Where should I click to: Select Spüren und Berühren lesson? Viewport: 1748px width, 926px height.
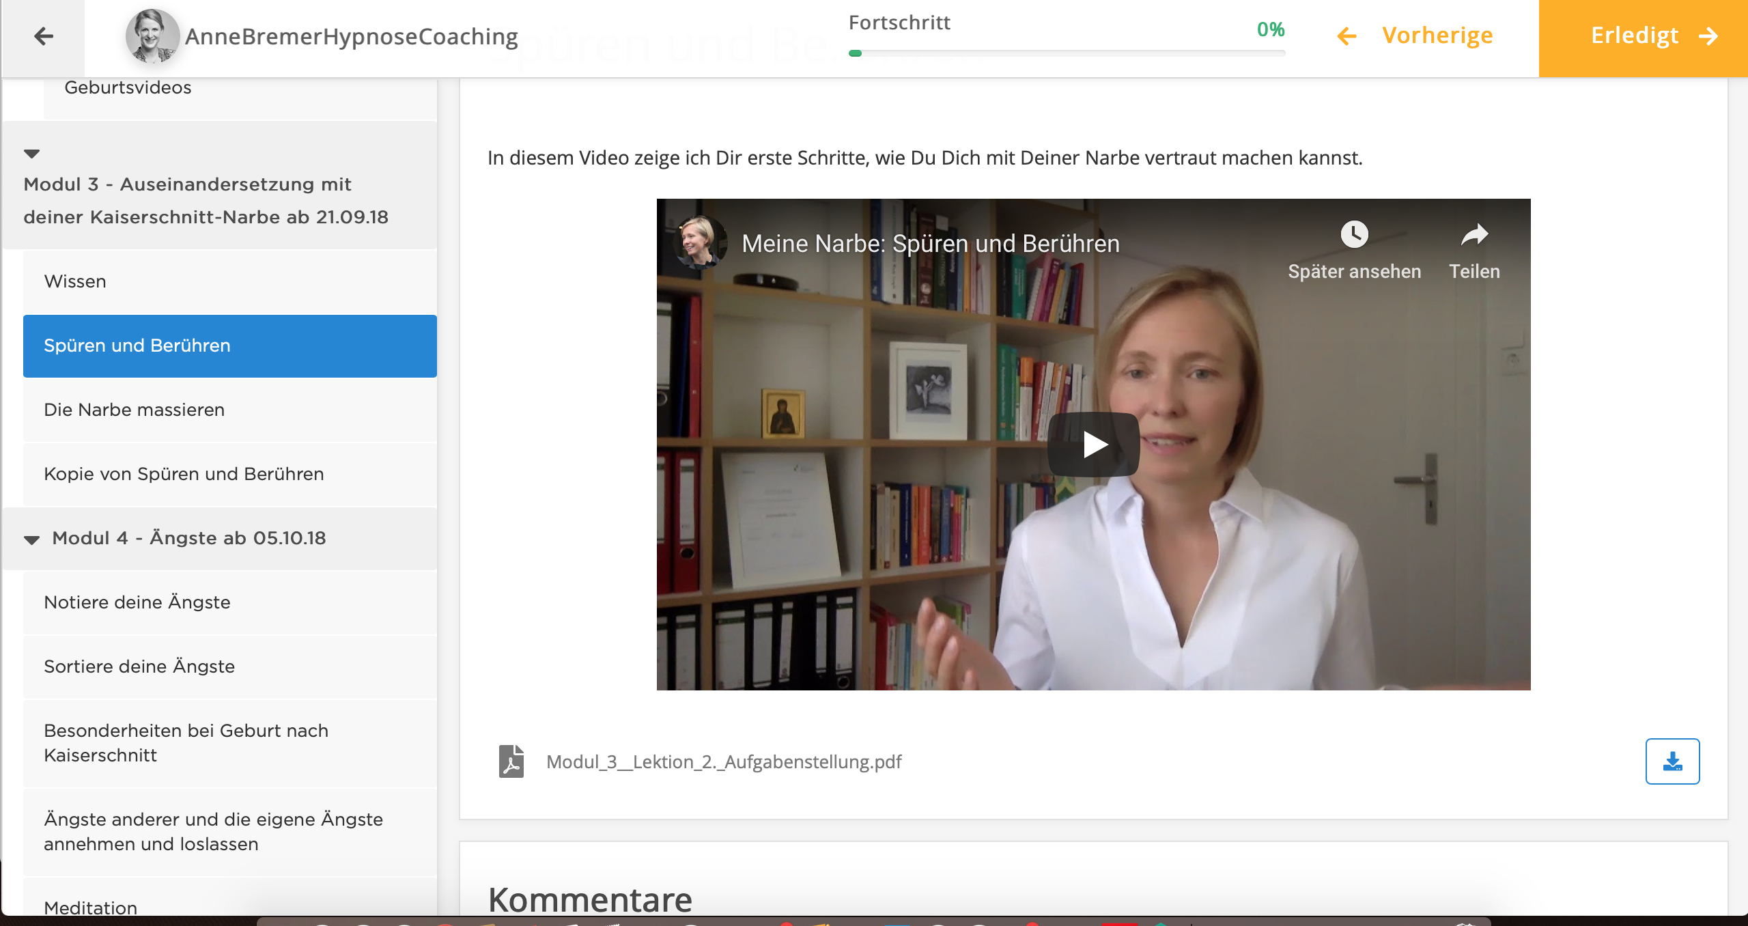(230, 346)
